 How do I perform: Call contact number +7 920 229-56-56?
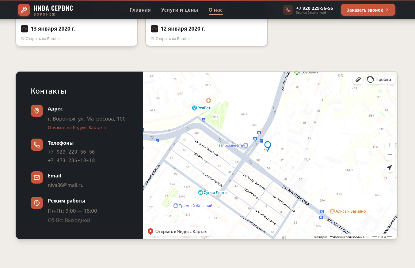point(71,152)
